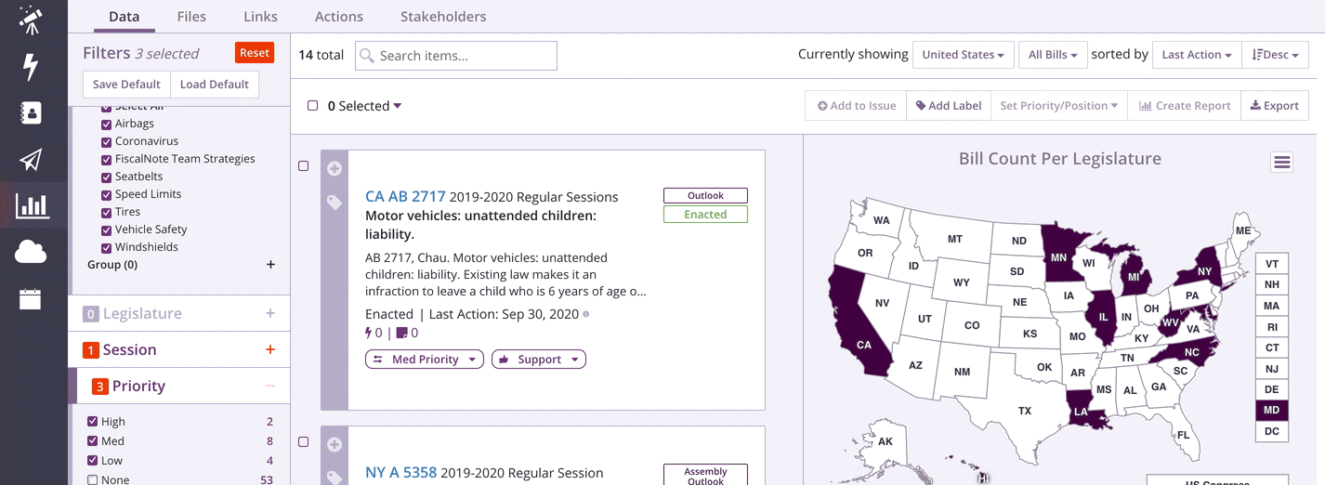Viewport: 1325px width, 485px height.
Task: Open the telescope discovery icon in sidebar
Action: pyautogui.click(x=31, y=20)
